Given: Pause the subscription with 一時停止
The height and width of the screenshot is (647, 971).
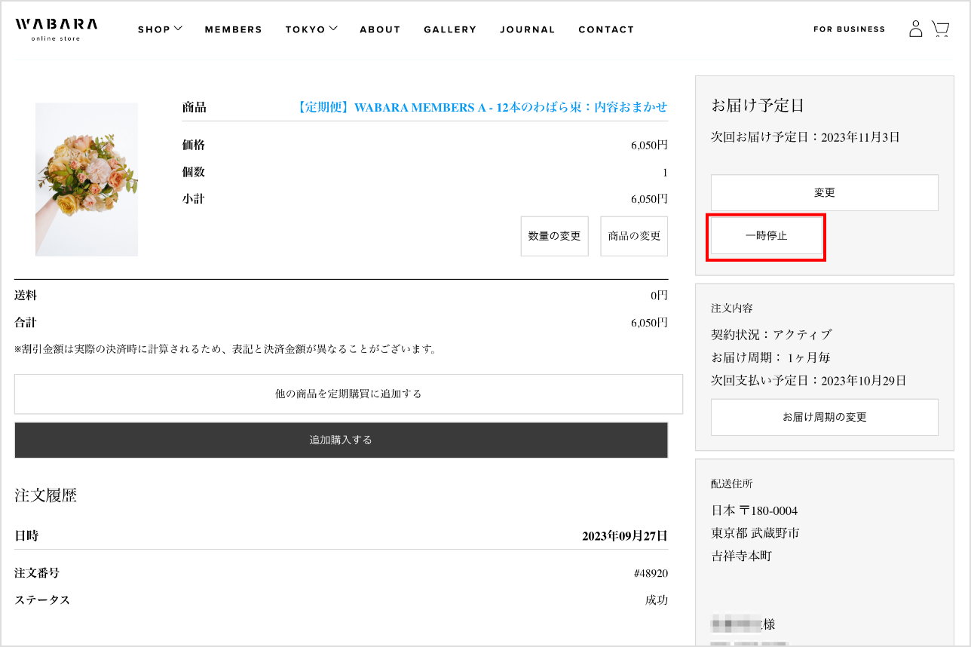Looking at the screenshot, I should [766, 236].
